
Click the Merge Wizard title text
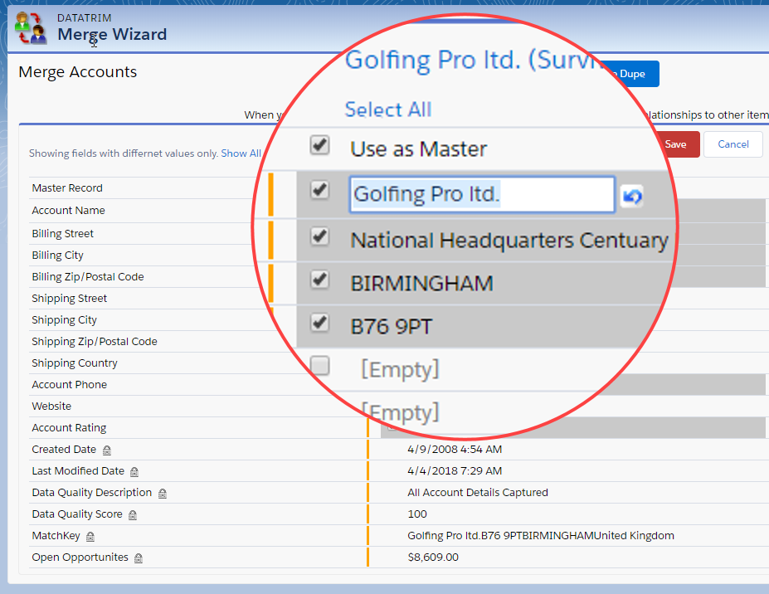click(x=112, y=34)
